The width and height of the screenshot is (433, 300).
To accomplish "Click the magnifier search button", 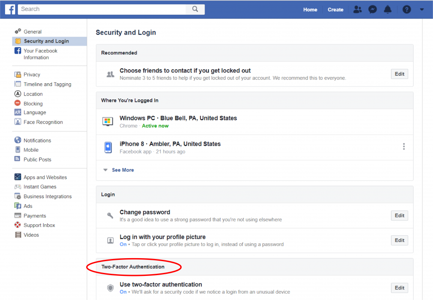I will [x=195, y=9].
